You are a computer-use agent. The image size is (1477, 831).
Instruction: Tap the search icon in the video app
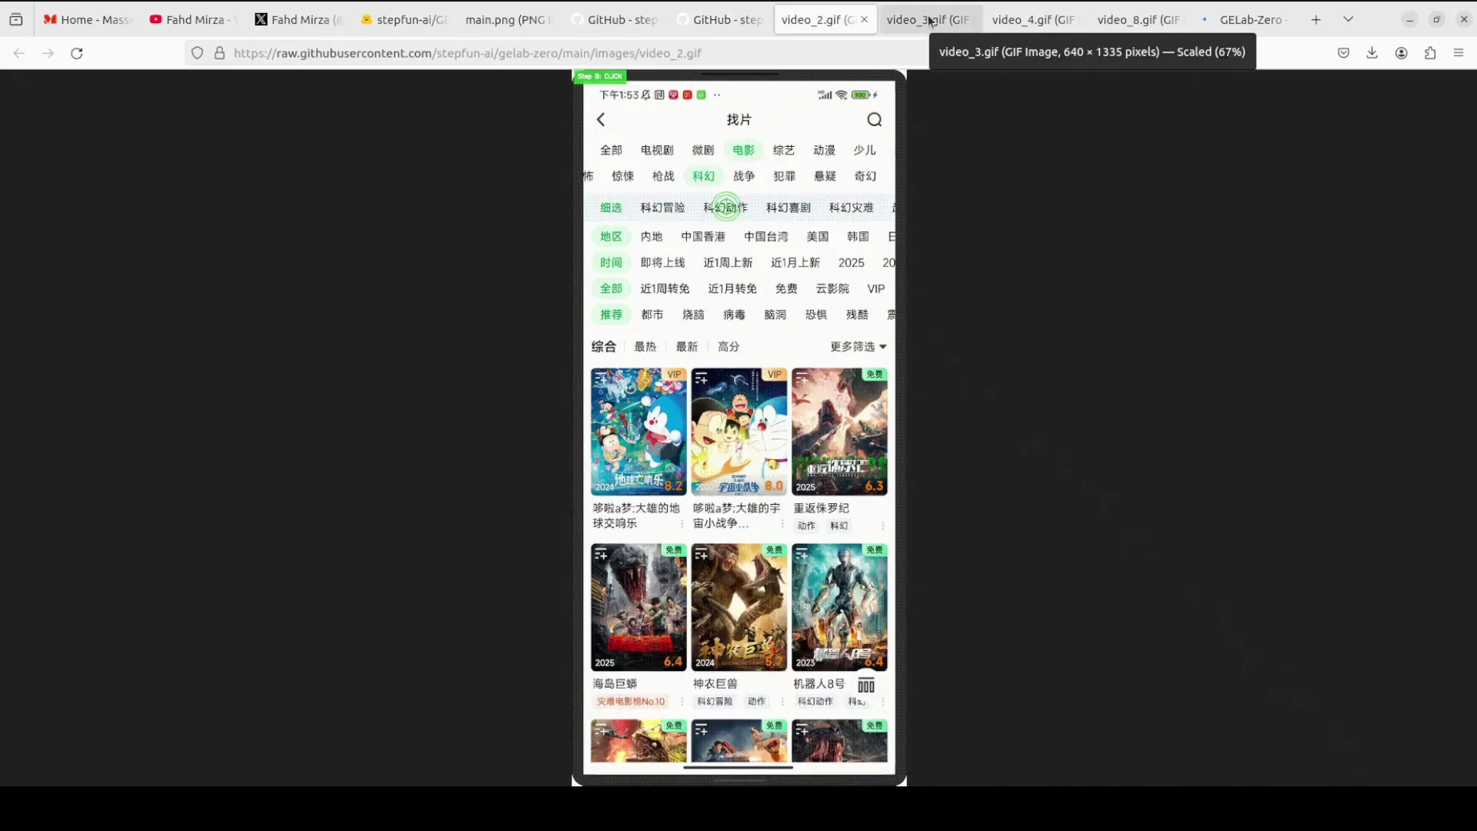[874, 119]
